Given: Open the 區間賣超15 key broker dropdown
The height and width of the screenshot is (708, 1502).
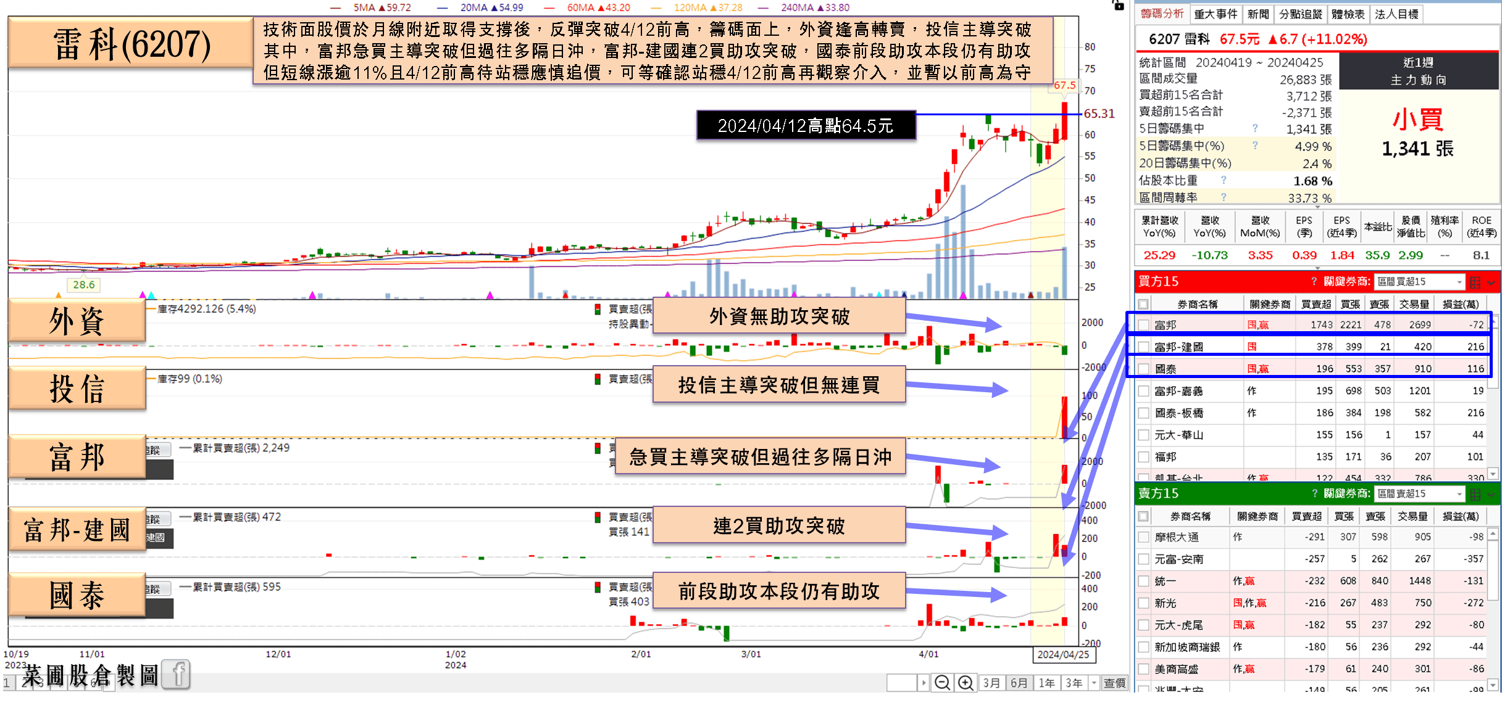Looking at the screenshot, I should point(1419,494).
